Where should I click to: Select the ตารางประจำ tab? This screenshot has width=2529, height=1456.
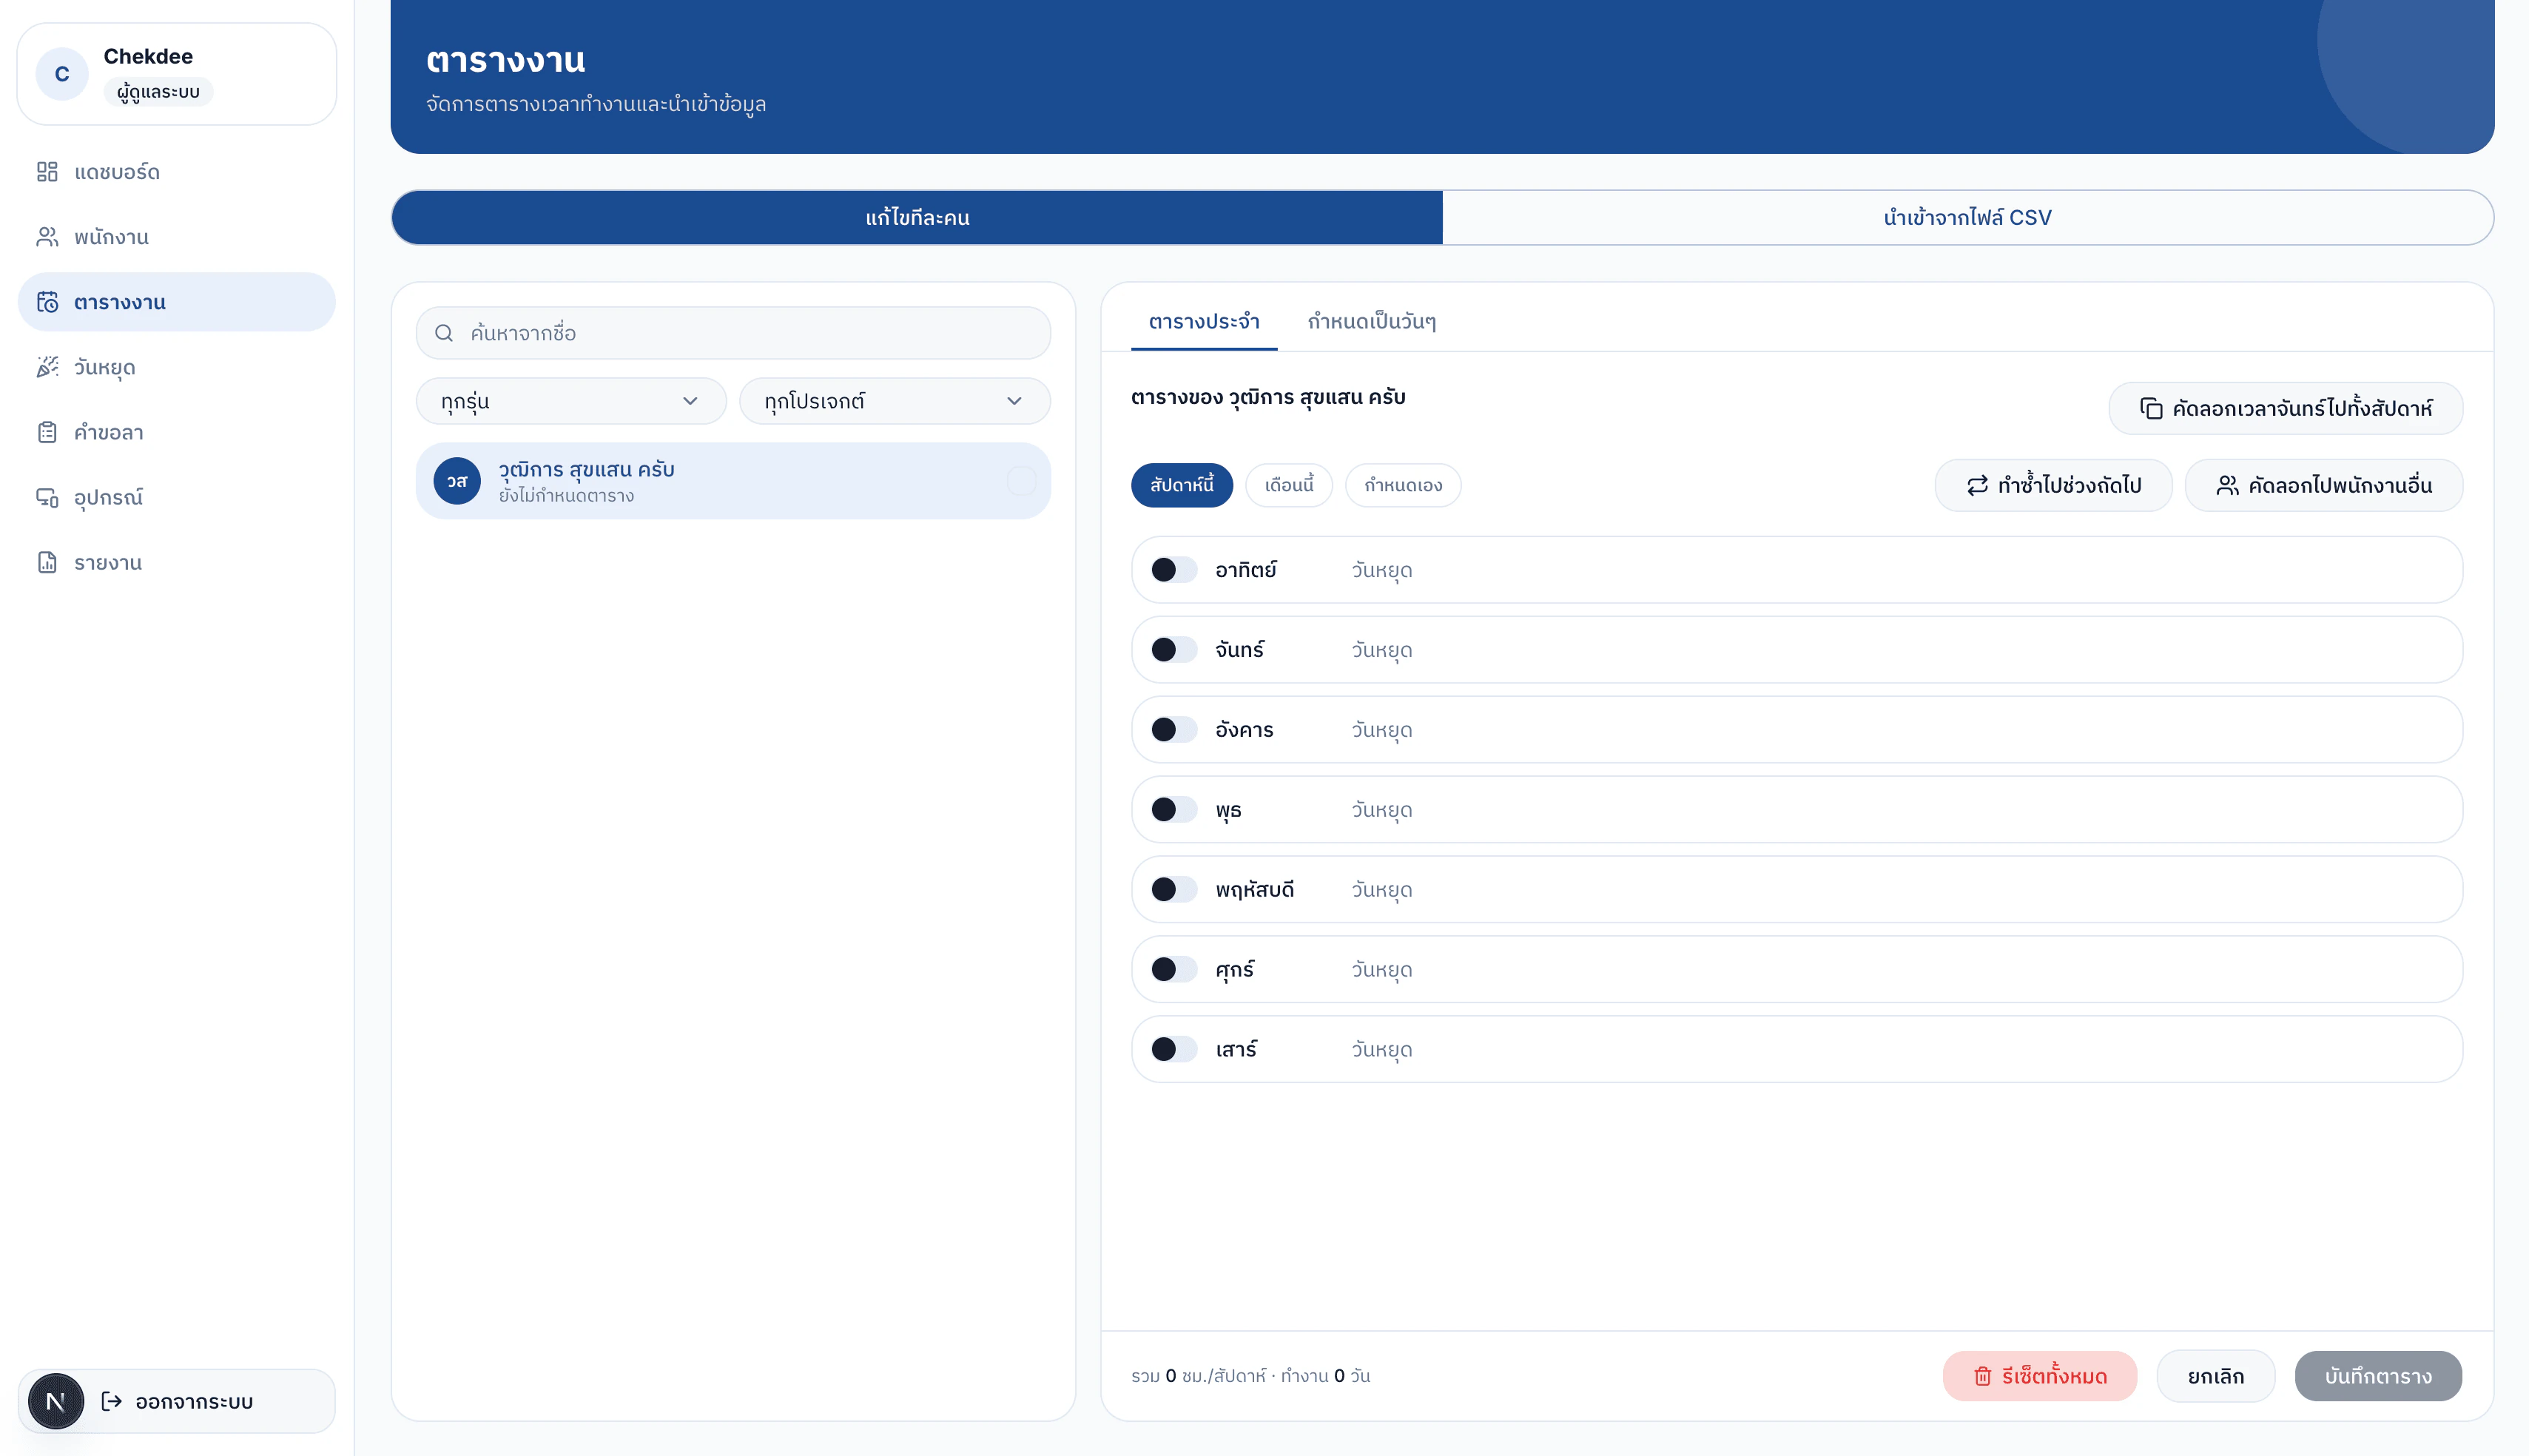[x=1204, y=322]
